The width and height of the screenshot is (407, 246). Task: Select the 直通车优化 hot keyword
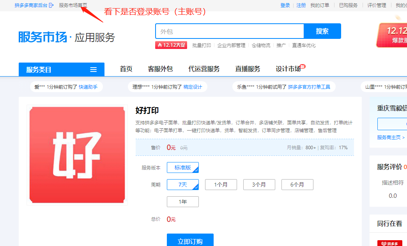click(304, 45)
